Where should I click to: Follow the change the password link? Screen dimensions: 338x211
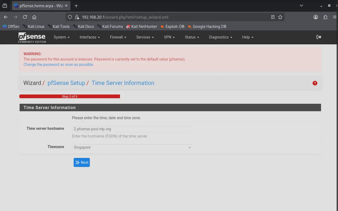[59, 64]
